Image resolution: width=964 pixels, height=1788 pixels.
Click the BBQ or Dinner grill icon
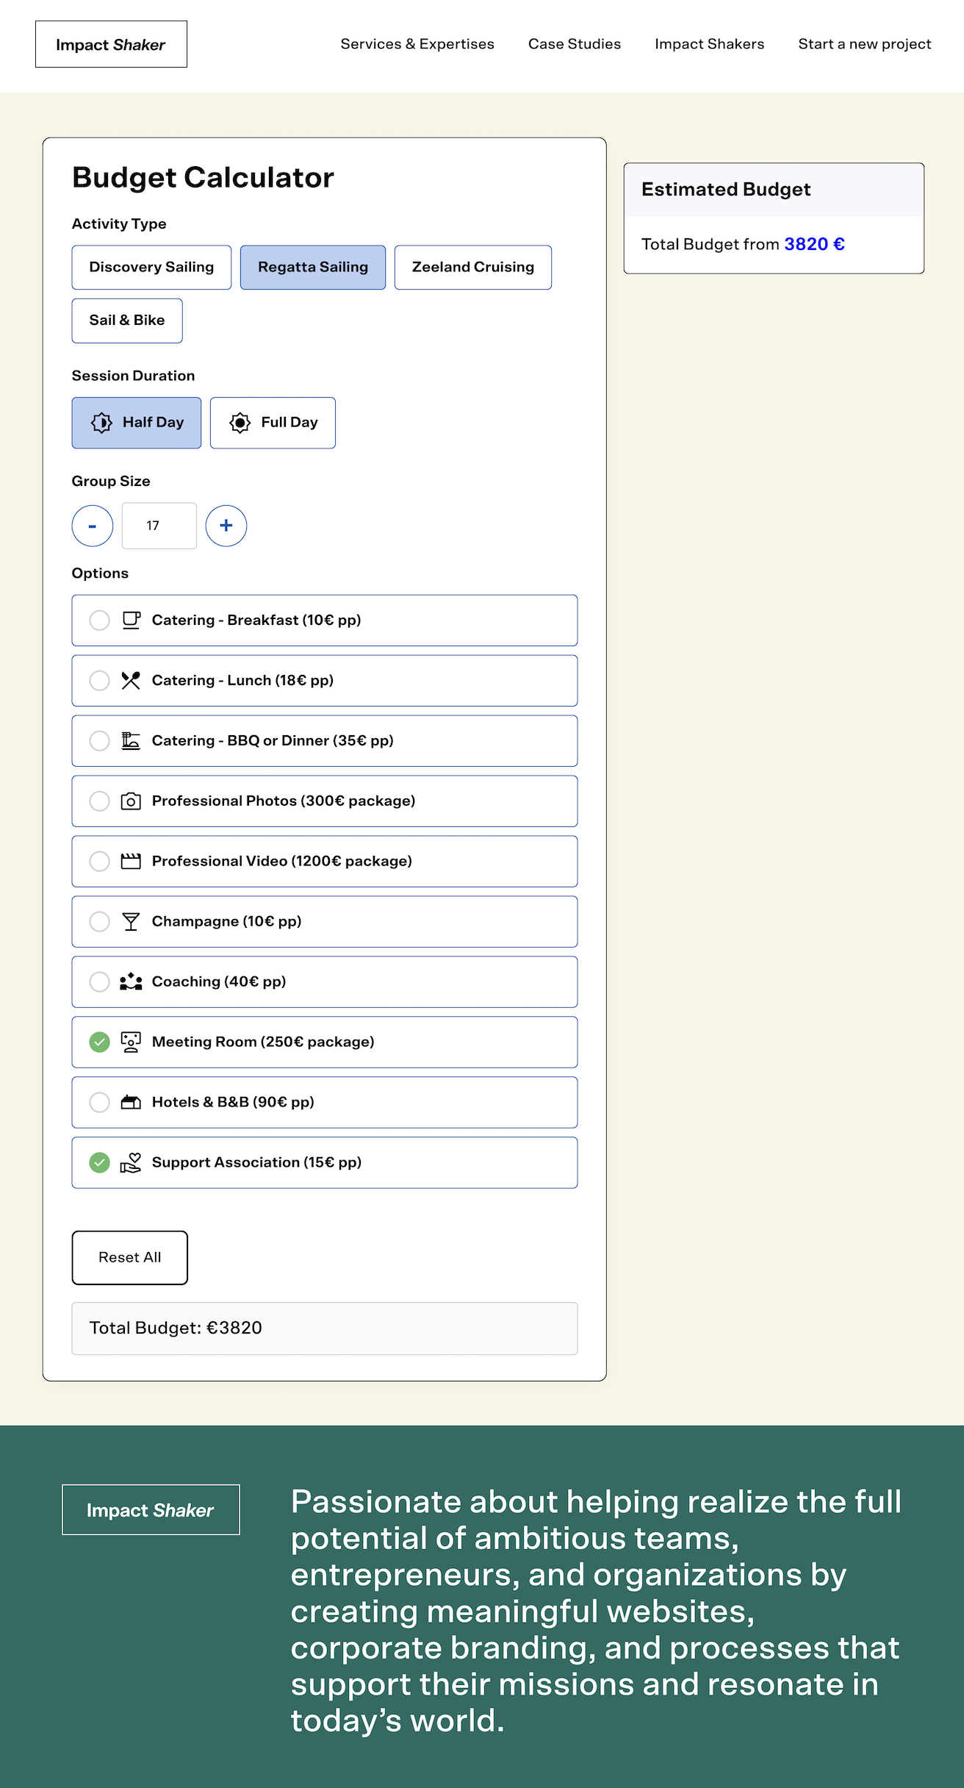[131, 740]
